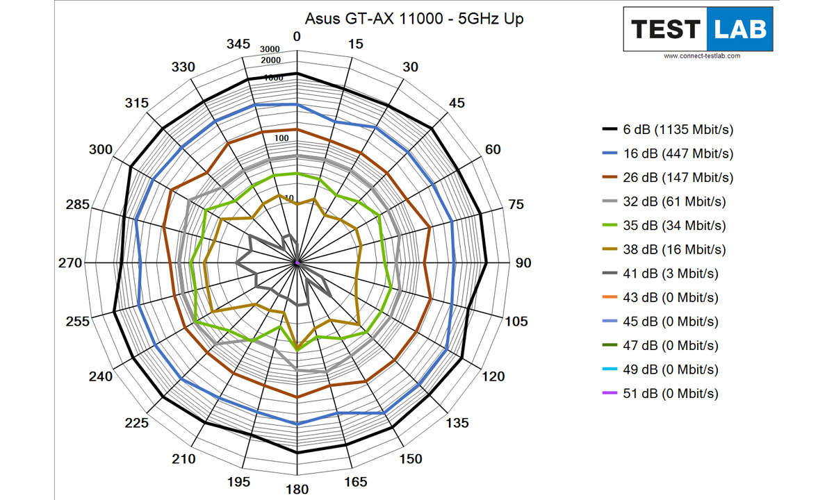Click the 105 degree angle label
834x500 pixels.
(516, 322)
